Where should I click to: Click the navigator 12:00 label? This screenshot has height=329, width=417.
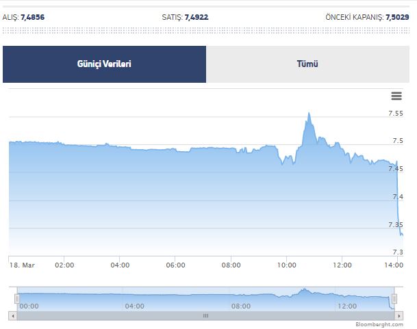click(347, 306)
